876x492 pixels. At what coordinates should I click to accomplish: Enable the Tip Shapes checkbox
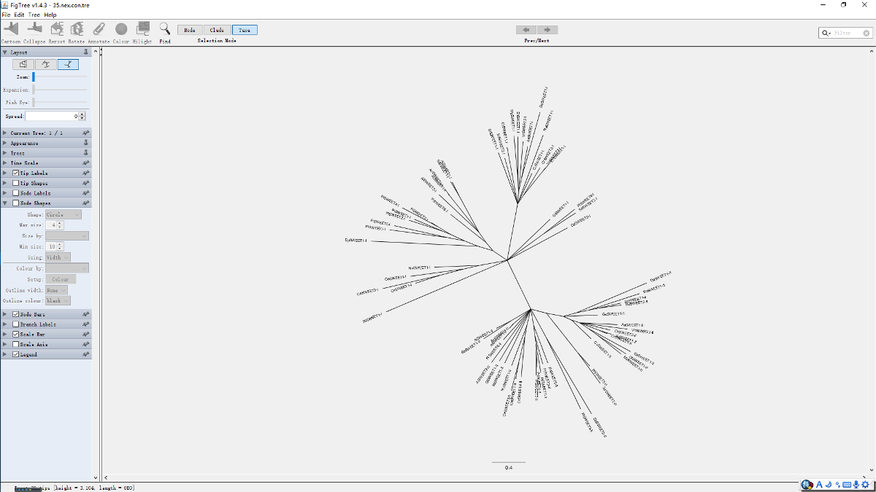(16, 184)
